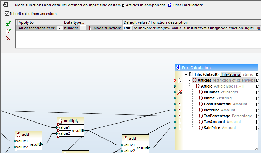Click the crossed-out fx icon beside Number
Image resolution: width=261 pixels, height=153 pixels.
click(x=180, y=92)
